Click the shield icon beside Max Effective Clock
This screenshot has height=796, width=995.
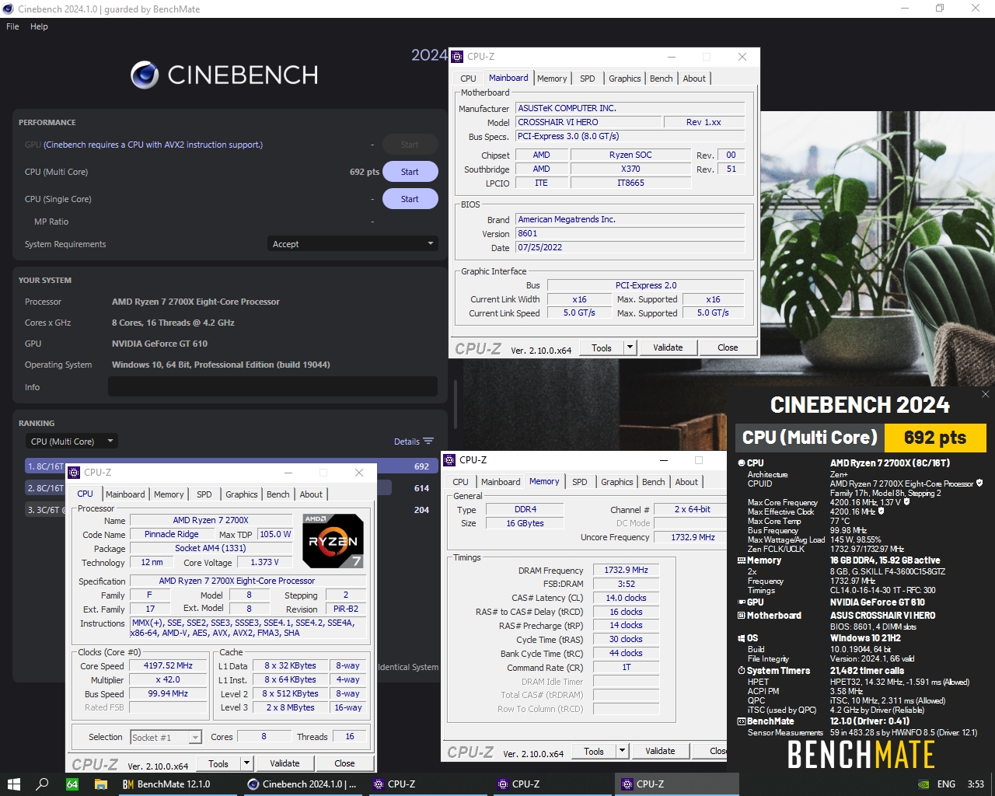tap(882, 511)
